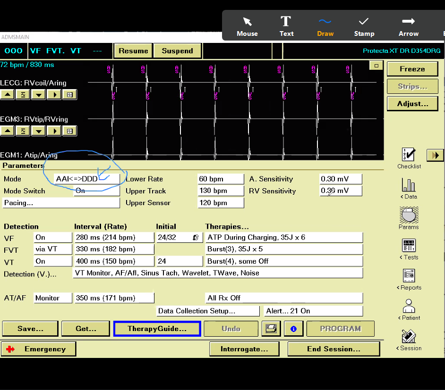Select the Arrow annotation tool

click(409, 26)
